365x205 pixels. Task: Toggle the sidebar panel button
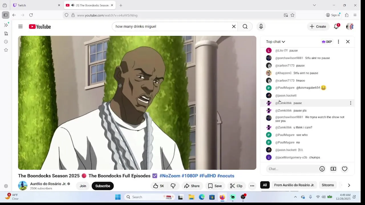(6, 15)
